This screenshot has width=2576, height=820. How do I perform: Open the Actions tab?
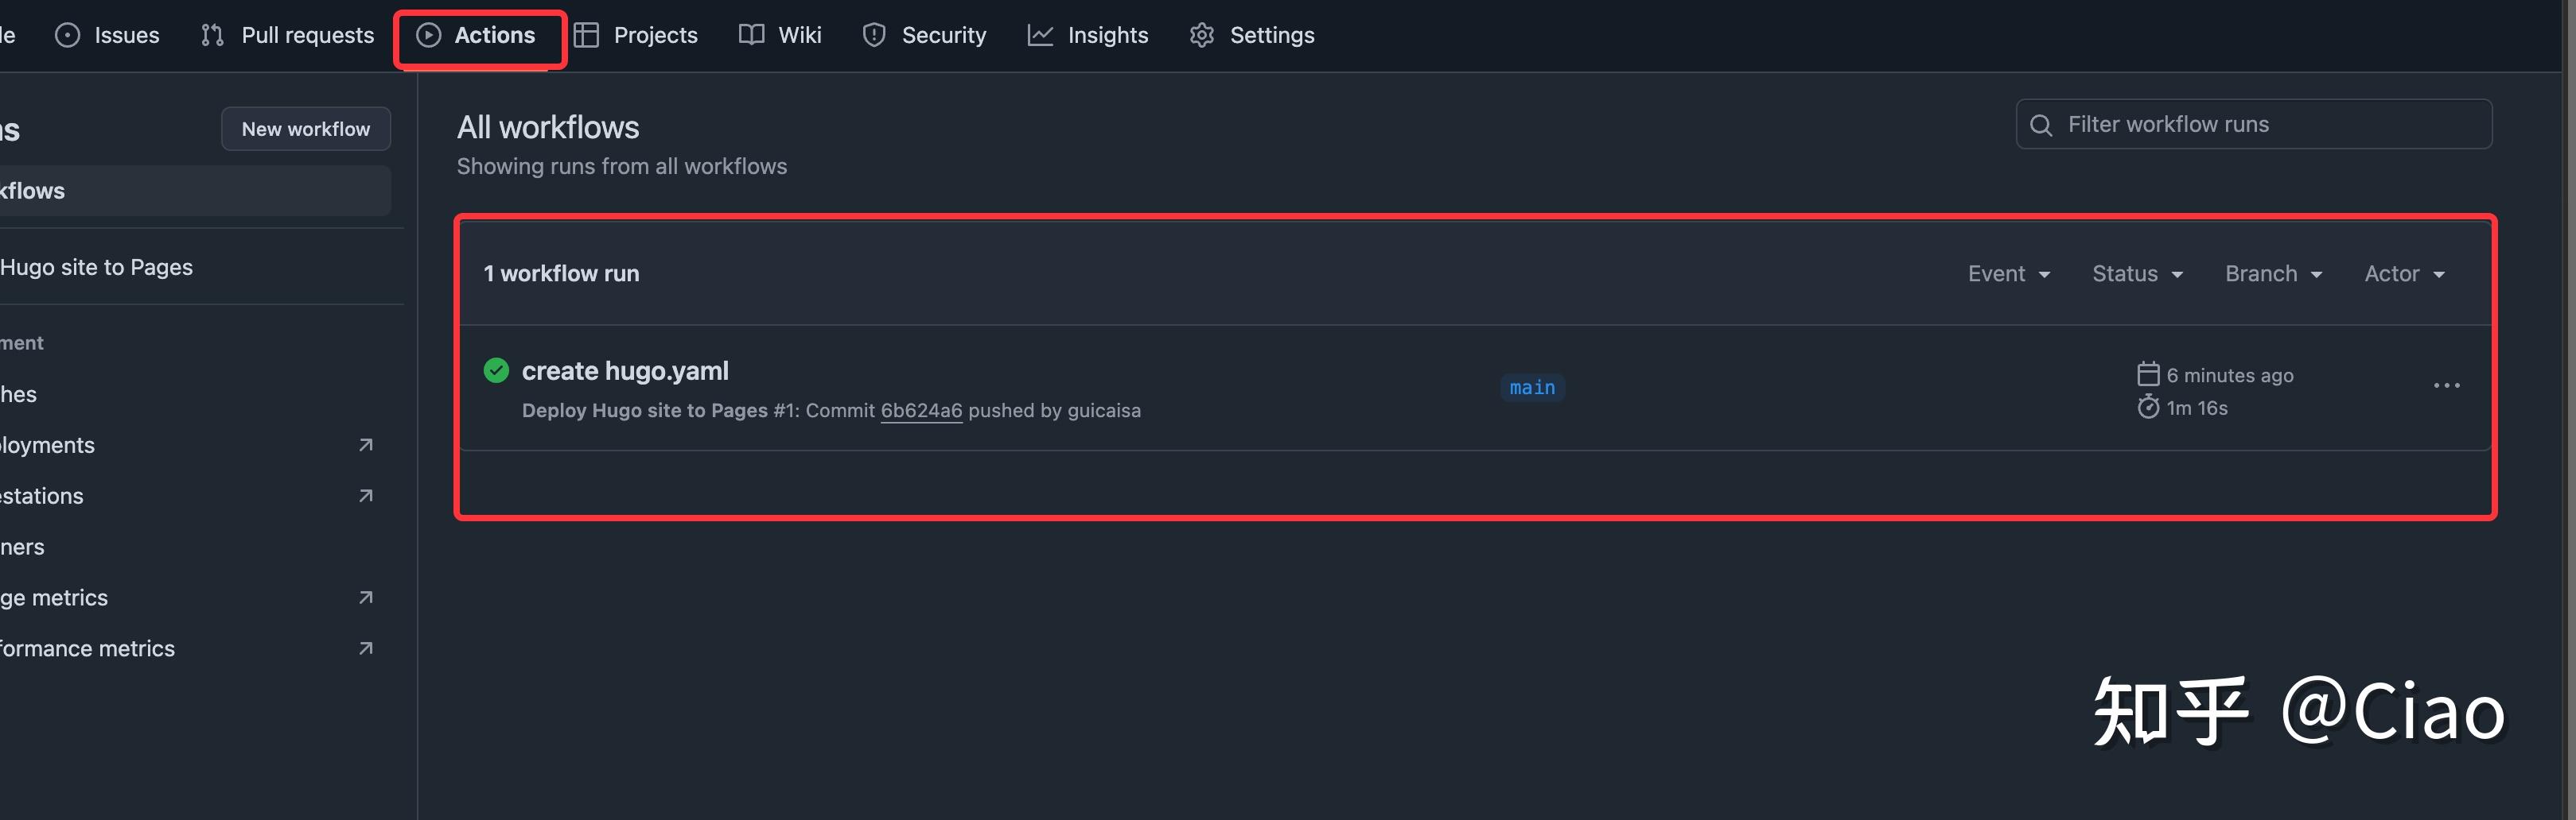[477, 36]
